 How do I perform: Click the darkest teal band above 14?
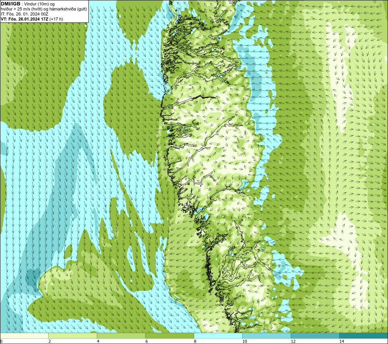(364, 335)
